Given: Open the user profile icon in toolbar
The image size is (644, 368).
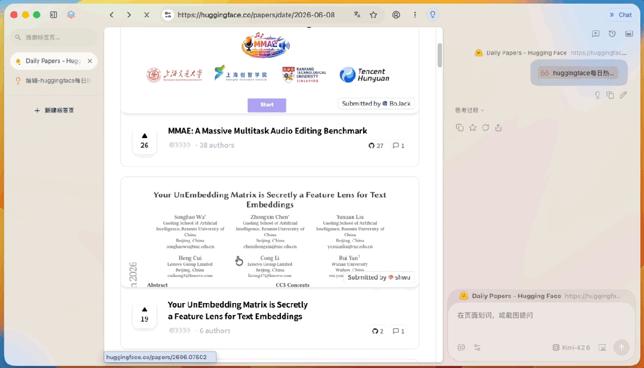Looking at the screenshot, I should point(396,15).
